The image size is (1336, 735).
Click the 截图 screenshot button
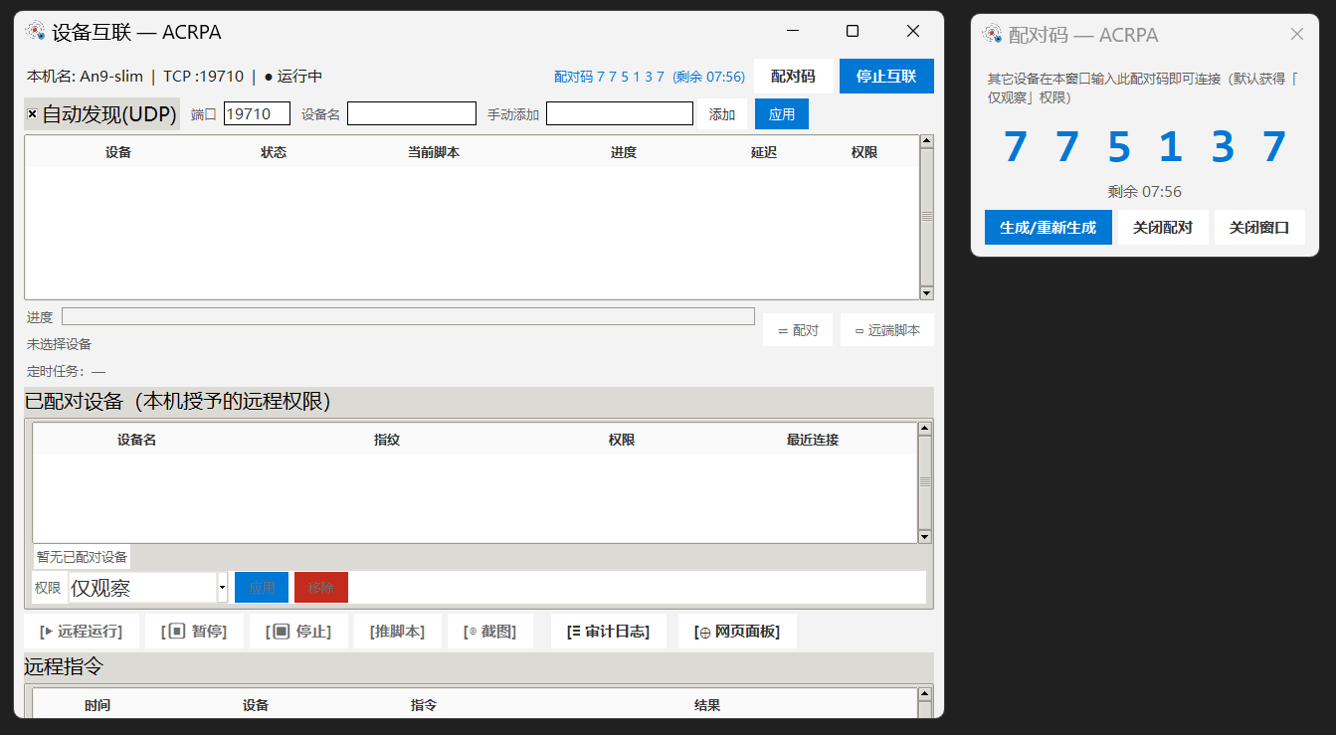490,632
